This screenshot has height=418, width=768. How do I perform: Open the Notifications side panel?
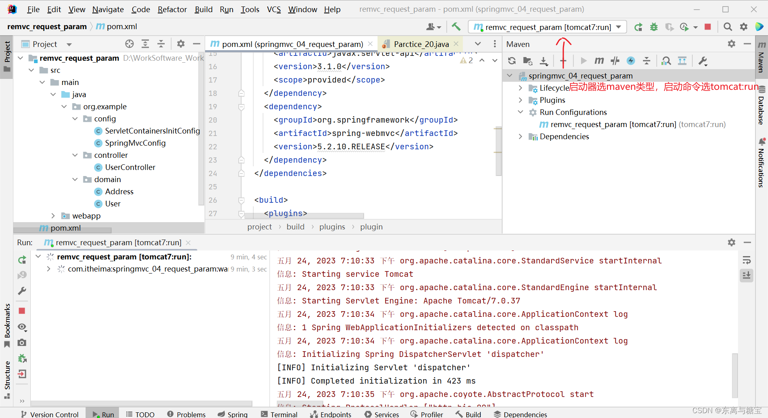(762, 163)
